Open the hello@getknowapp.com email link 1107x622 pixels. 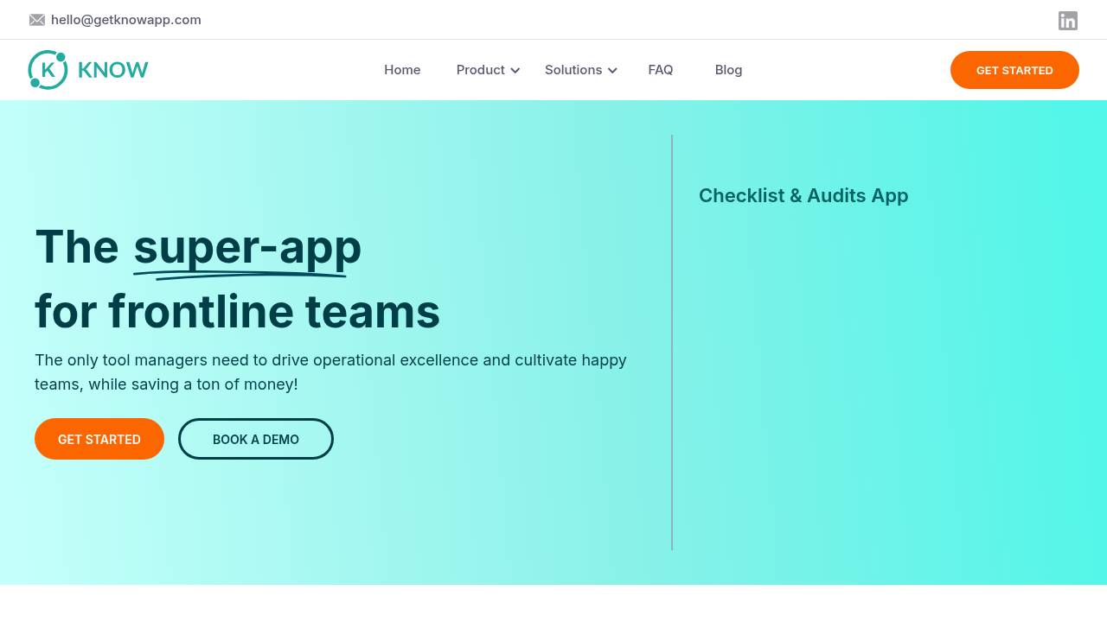(x=126, y=20)
